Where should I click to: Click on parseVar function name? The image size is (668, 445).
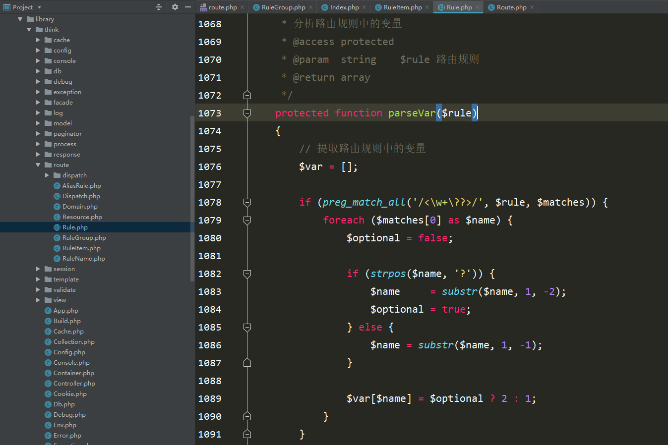[x=412, y=113]
